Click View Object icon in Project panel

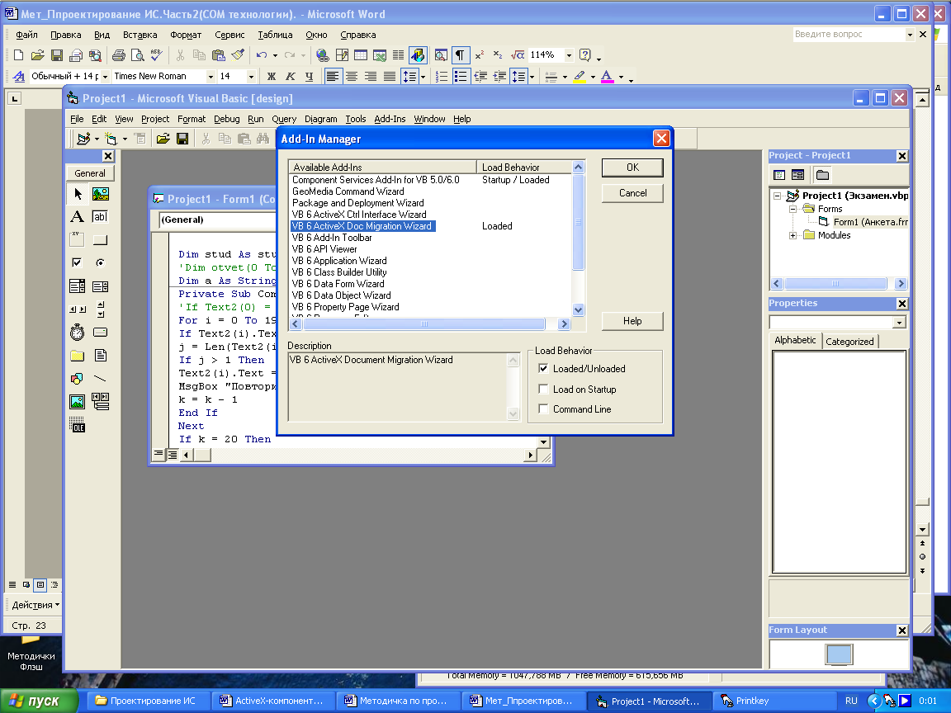(x=797, y=175)
